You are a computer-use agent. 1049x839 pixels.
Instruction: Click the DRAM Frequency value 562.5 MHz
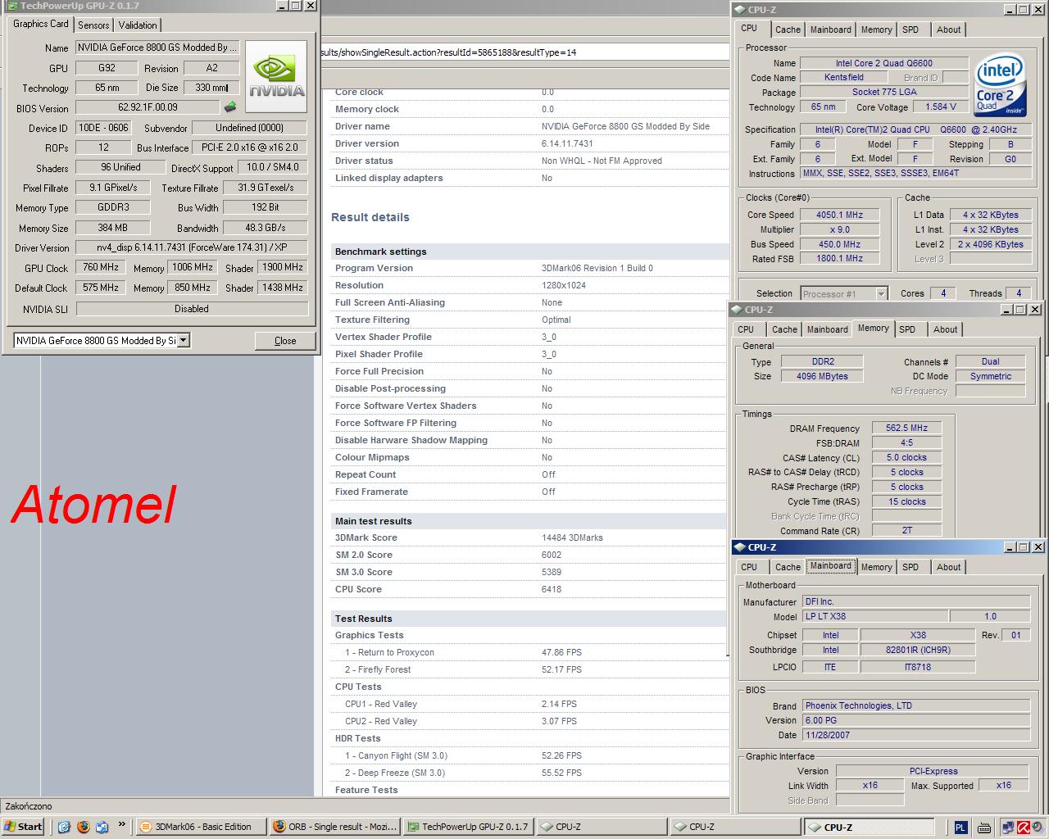906,428
